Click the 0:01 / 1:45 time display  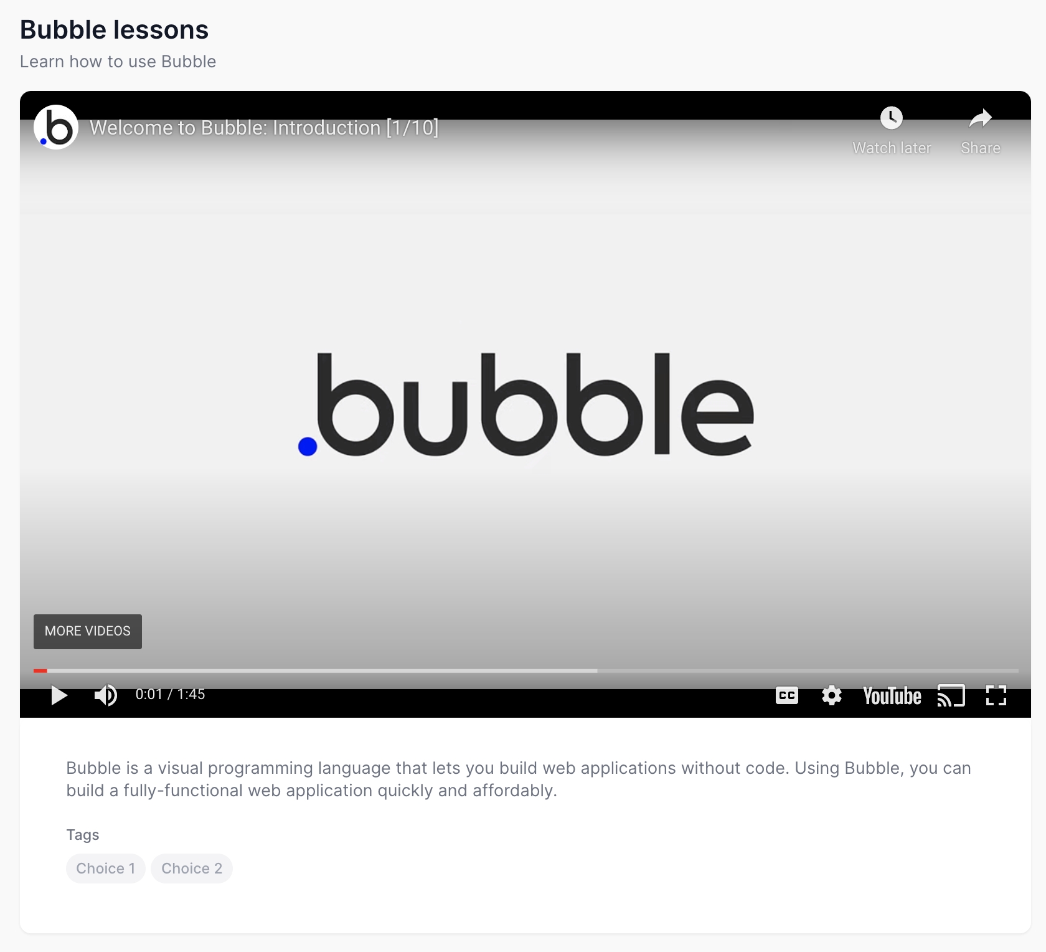click(x=170, y=695)
